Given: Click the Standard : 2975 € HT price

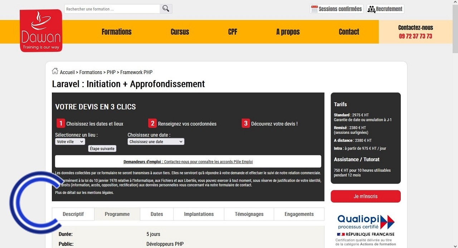Looking at the screenshot, I should tap(351, 115).
